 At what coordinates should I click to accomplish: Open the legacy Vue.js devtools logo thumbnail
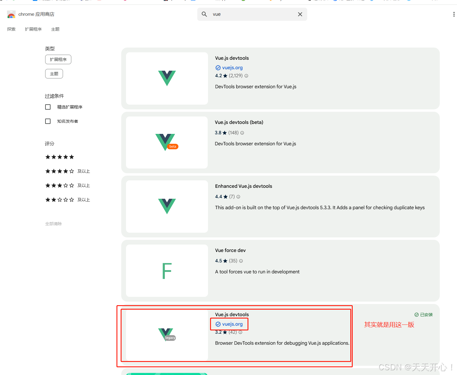[x=167, y=335]
